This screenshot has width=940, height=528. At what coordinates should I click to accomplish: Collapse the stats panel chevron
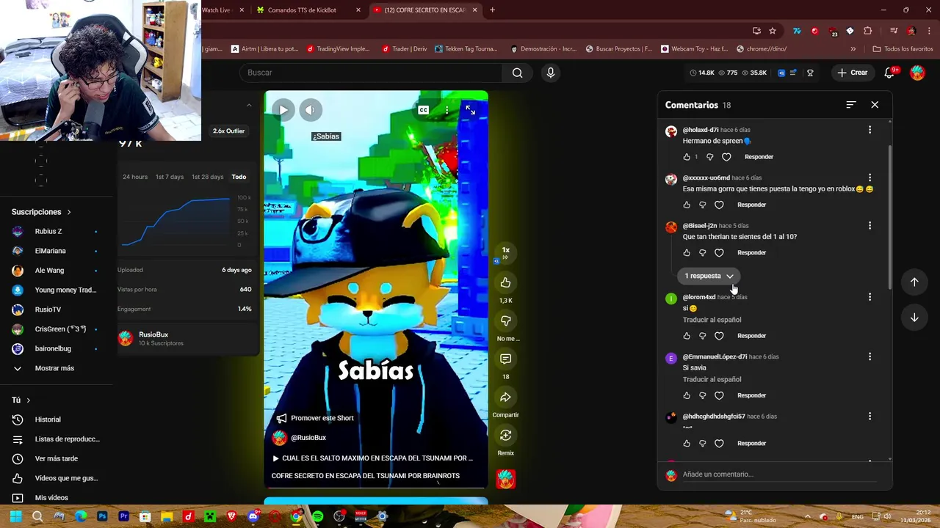click(x=248, y=106)
